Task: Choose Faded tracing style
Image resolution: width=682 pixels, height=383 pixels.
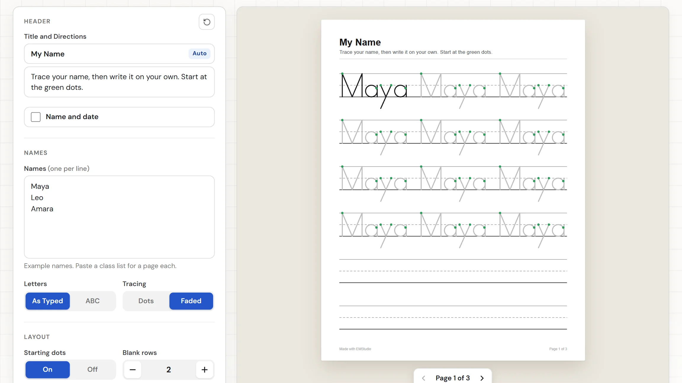Action: pos(191,301)
